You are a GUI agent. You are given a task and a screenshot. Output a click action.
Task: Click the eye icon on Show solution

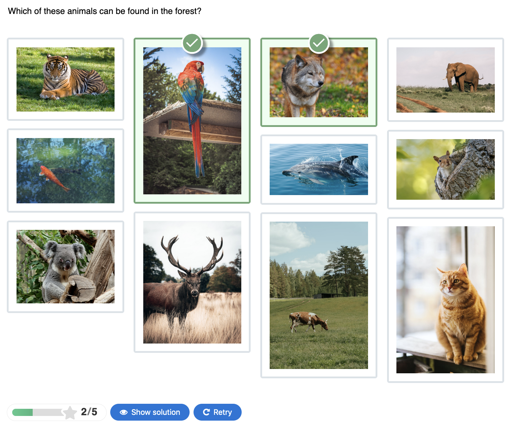coord(124,412)
